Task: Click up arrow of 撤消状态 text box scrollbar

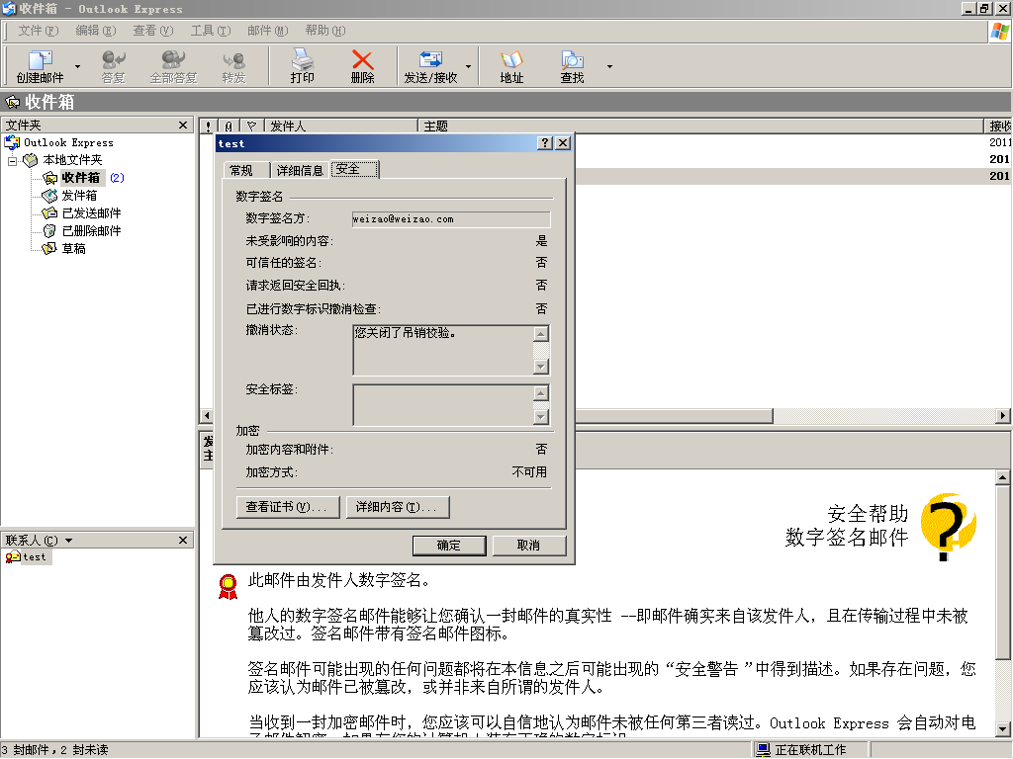Action: point(541,334)
